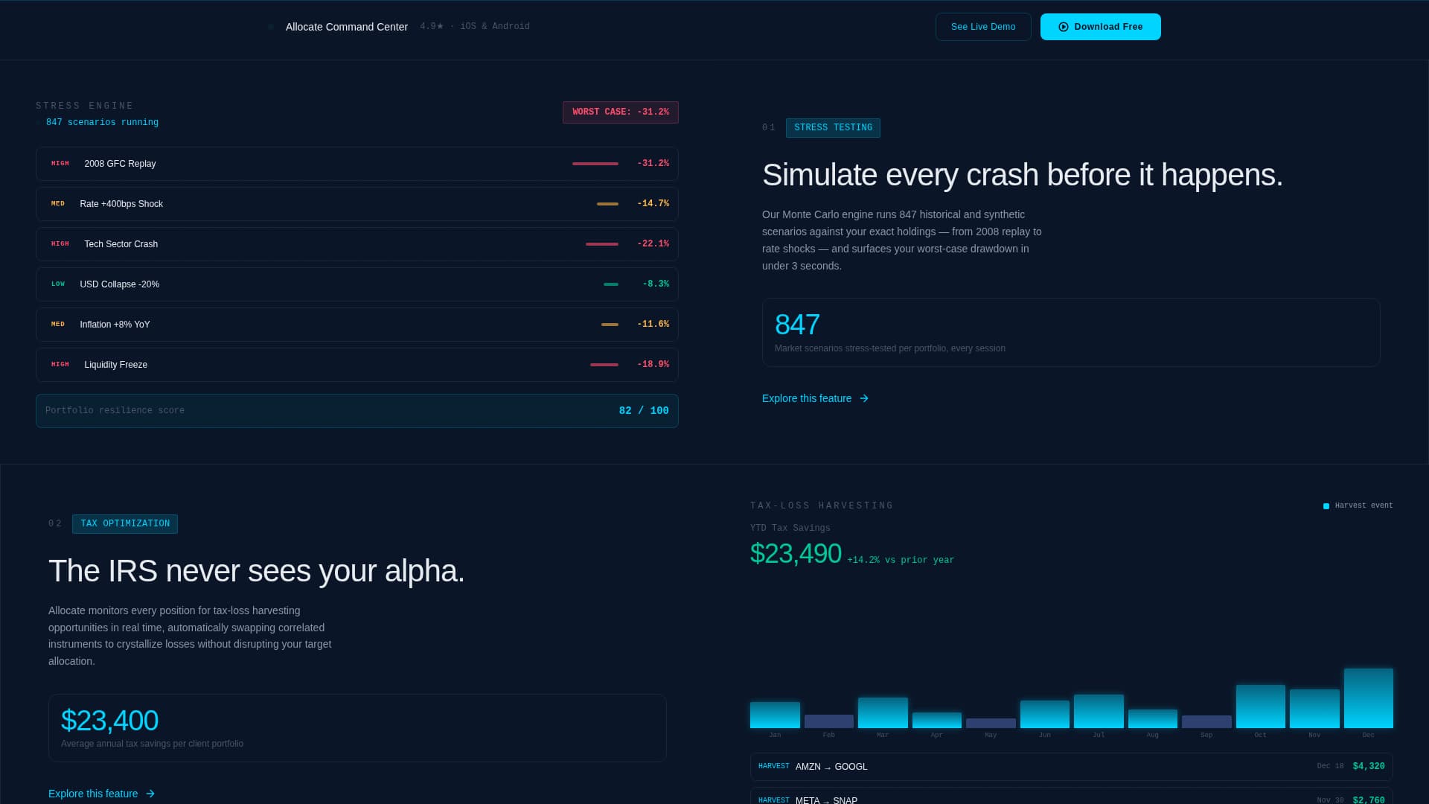
Task: Click the play icon in Download Free button
Action: pos(1064,27)
